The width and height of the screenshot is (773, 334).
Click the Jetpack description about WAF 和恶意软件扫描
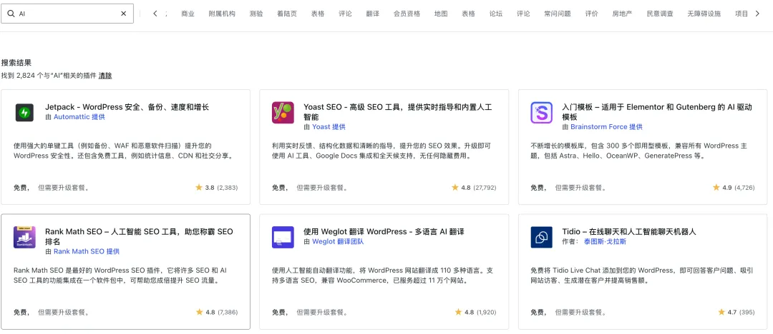[x=124, y=151]
